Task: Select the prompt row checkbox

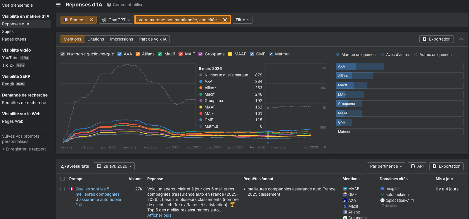Action: click(x=63, y=189)
